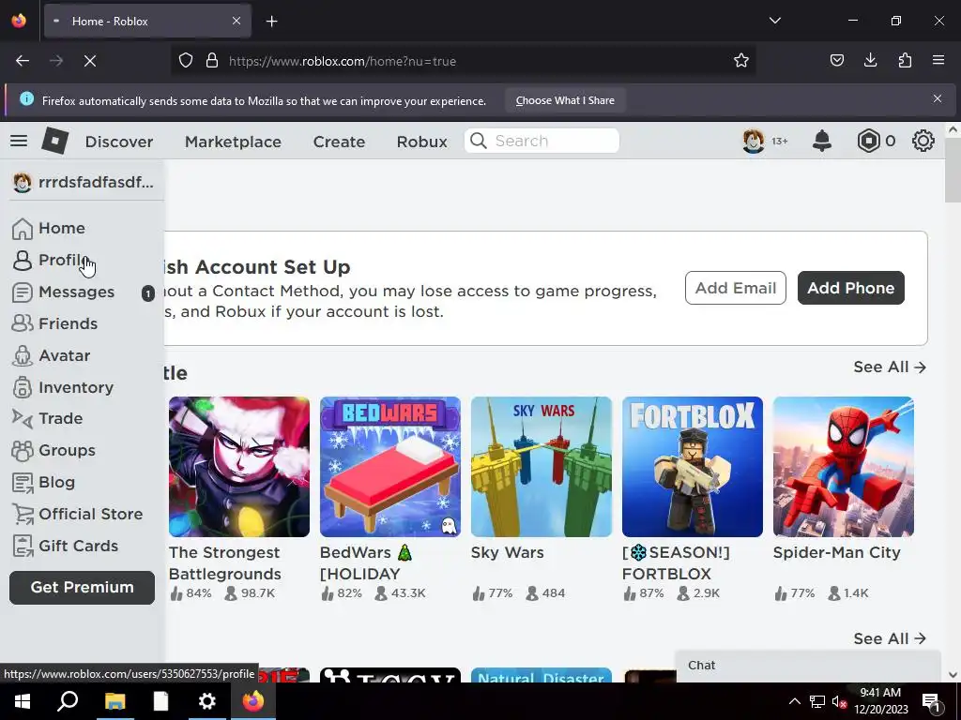Open Inventory in the sidebar

pyautogui.click(x=63, y=387)
